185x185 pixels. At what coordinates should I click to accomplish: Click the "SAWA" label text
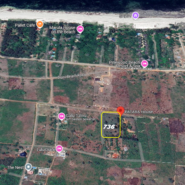point(125,16)
